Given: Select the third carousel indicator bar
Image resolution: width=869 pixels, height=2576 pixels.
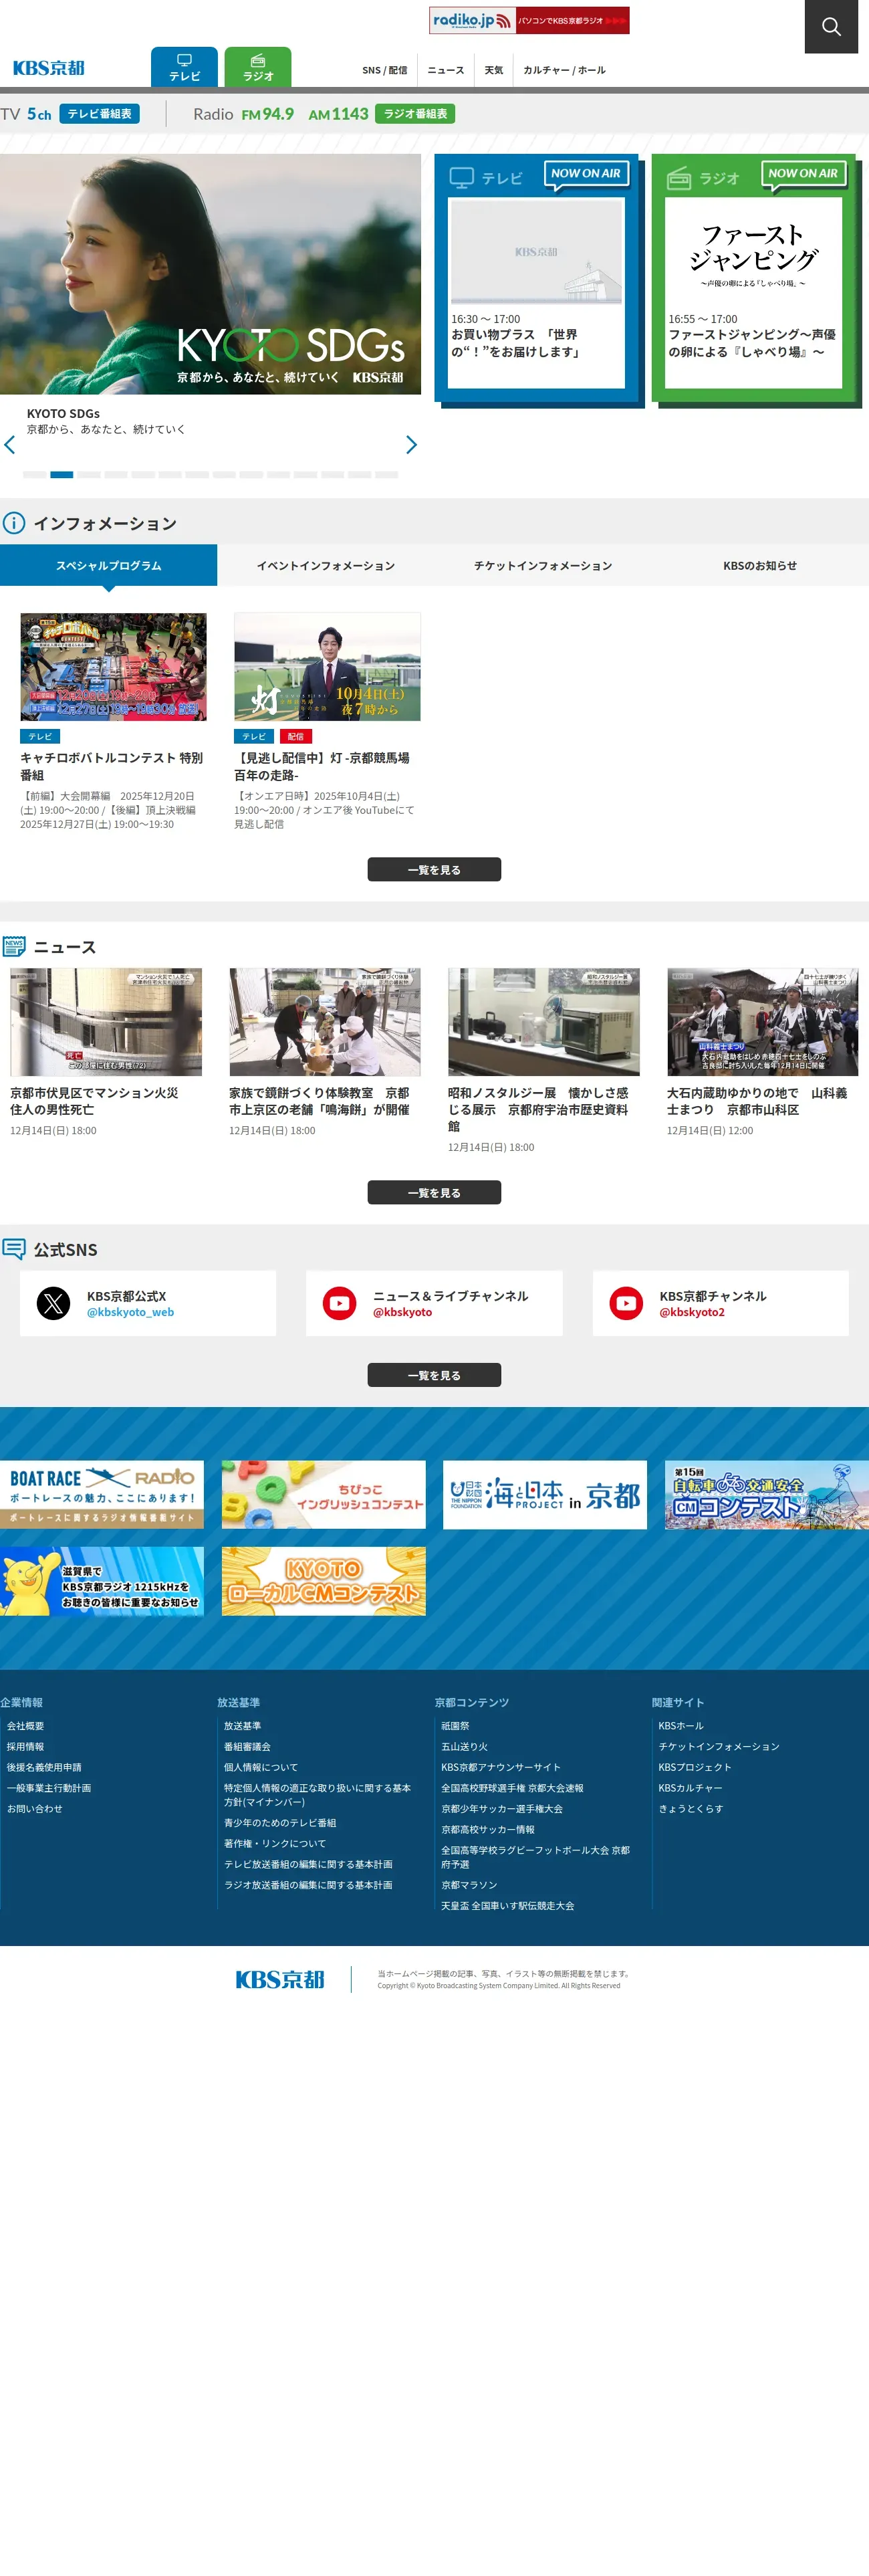Looking at the screenshot, I should click(x=89, y=475).
